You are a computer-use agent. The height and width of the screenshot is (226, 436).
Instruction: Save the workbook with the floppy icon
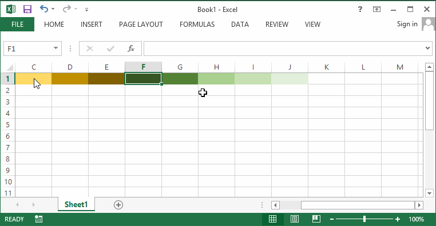(27, 9)
